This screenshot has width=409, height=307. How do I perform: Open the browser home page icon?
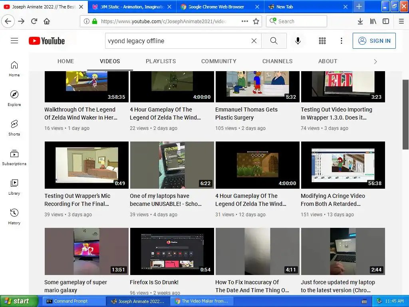47,21
